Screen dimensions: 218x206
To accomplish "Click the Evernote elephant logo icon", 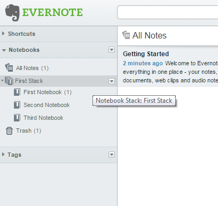I will pos(12,13).
